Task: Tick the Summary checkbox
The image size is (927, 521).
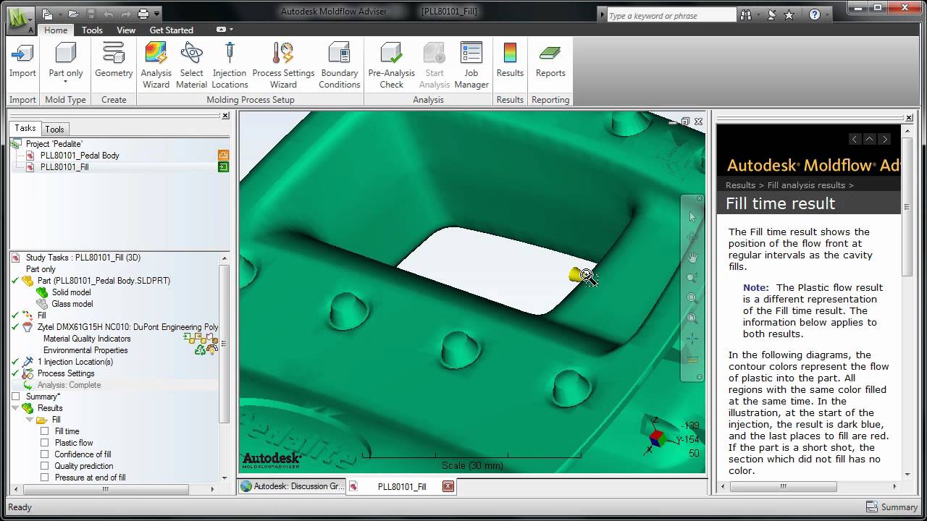Action: click(x=16, y=397)
